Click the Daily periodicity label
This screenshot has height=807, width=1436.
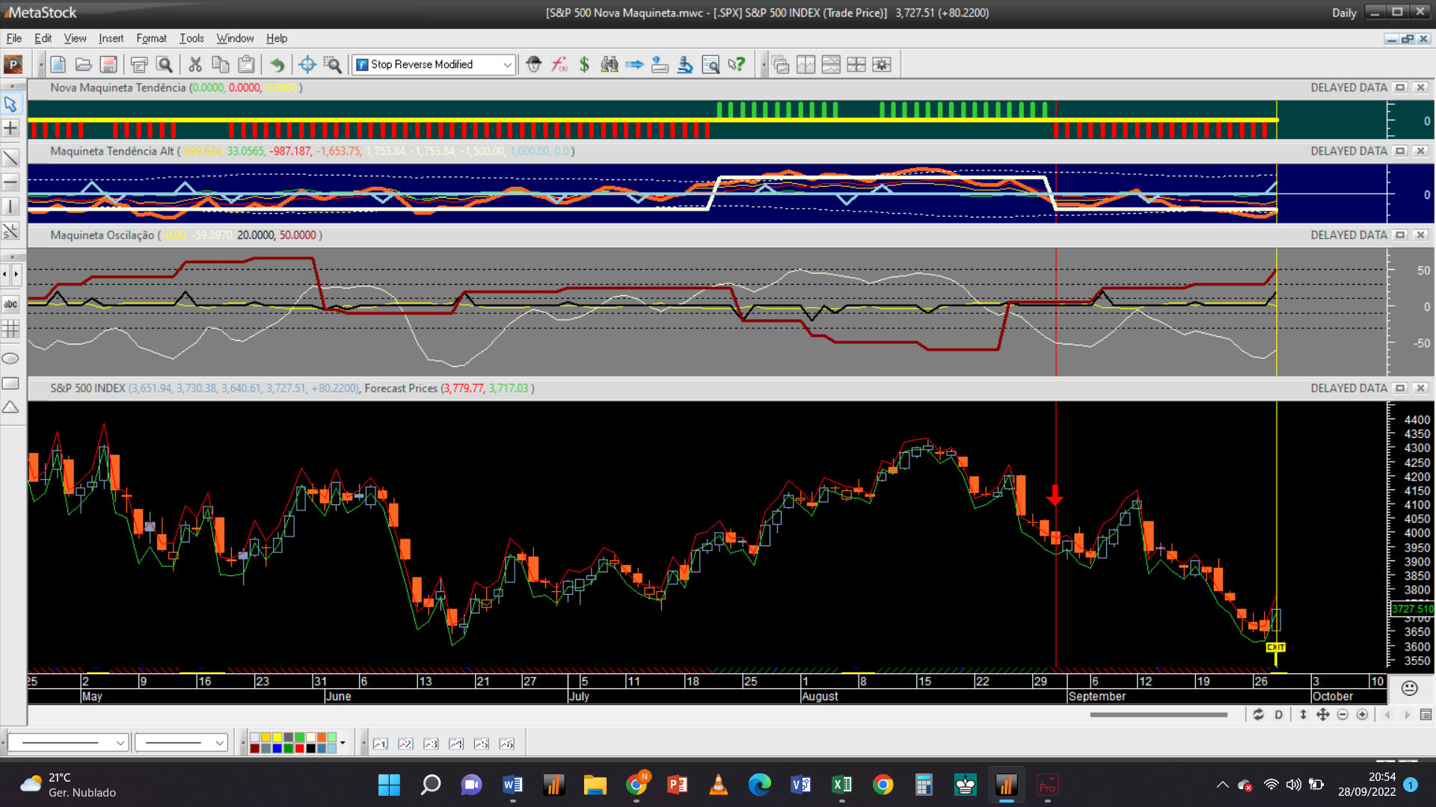(1344, 13)
